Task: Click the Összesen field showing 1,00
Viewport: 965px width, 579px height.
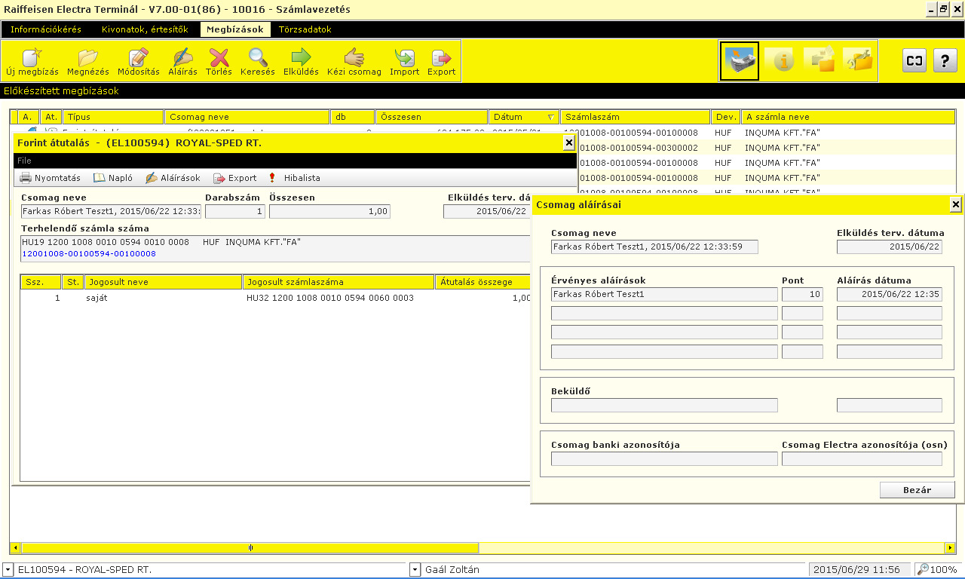Action: [x=329, y=211]
